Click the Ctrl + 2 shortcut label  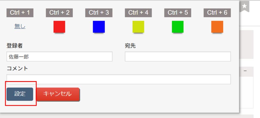[59, 13]
